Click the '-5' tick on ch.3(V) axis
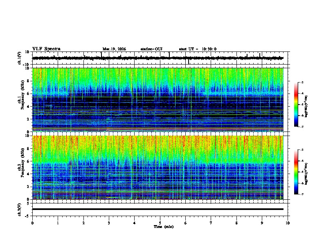Screen dimensions: 324x250 coord(27,216)
